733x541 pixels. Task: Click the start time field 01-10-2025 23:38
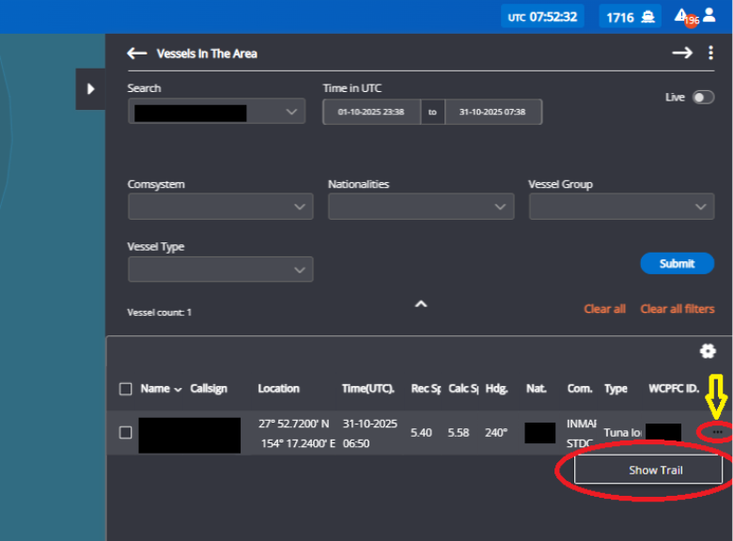coord(371,112)
